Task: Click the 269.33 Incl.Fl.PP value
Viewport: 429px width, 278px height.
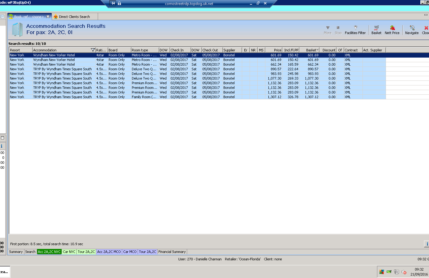Action: 293,78
